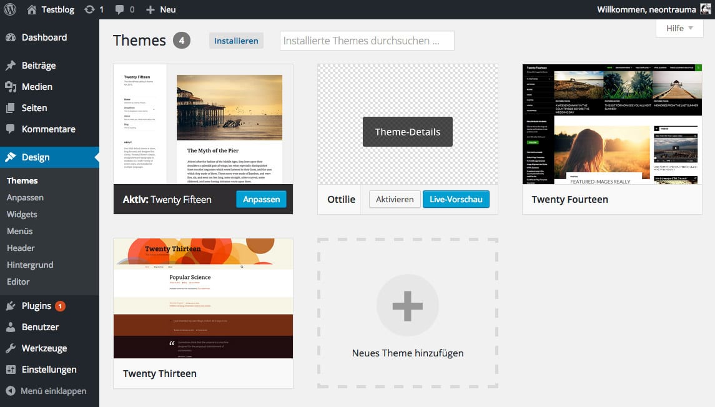This screenshot has width=715, height=407.
Task: Click the Medien media icon
Action: pos(11,87)
